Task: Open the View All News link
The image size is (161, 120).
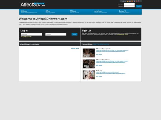Action: coord(75,48)
